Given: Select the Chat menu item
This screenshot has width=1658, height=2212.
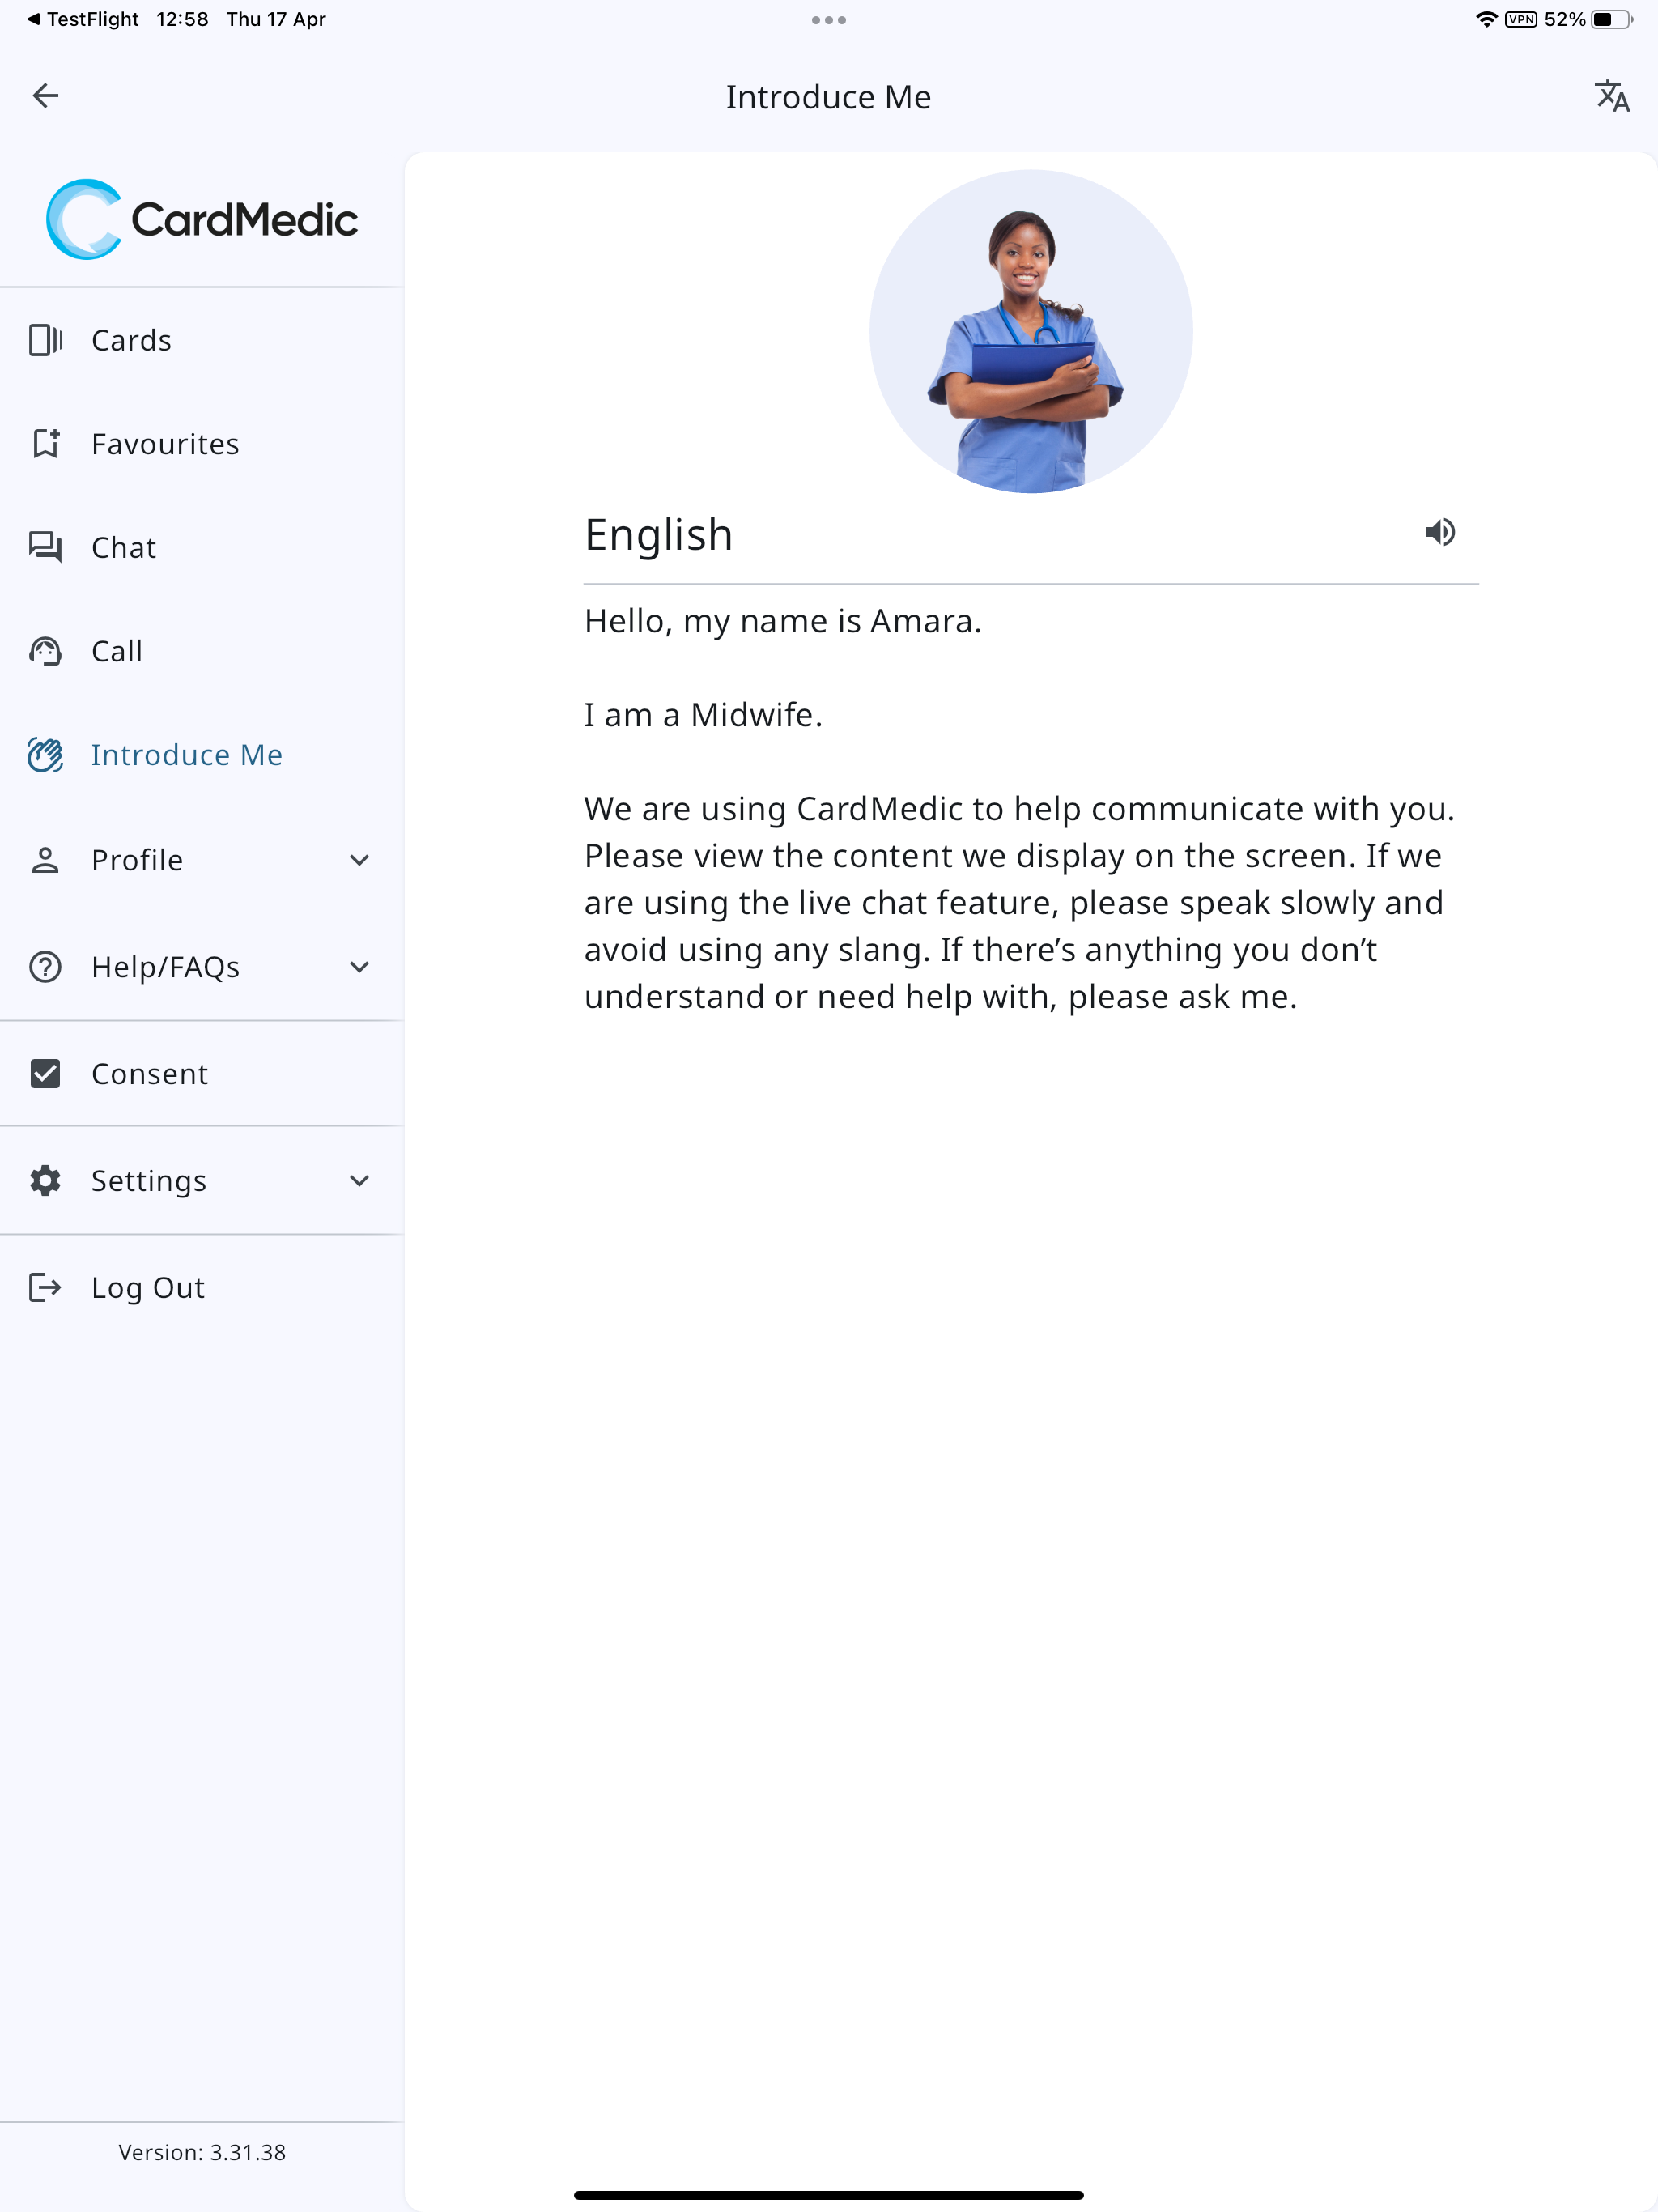Looking at the screenshot, I should [202, 547].
